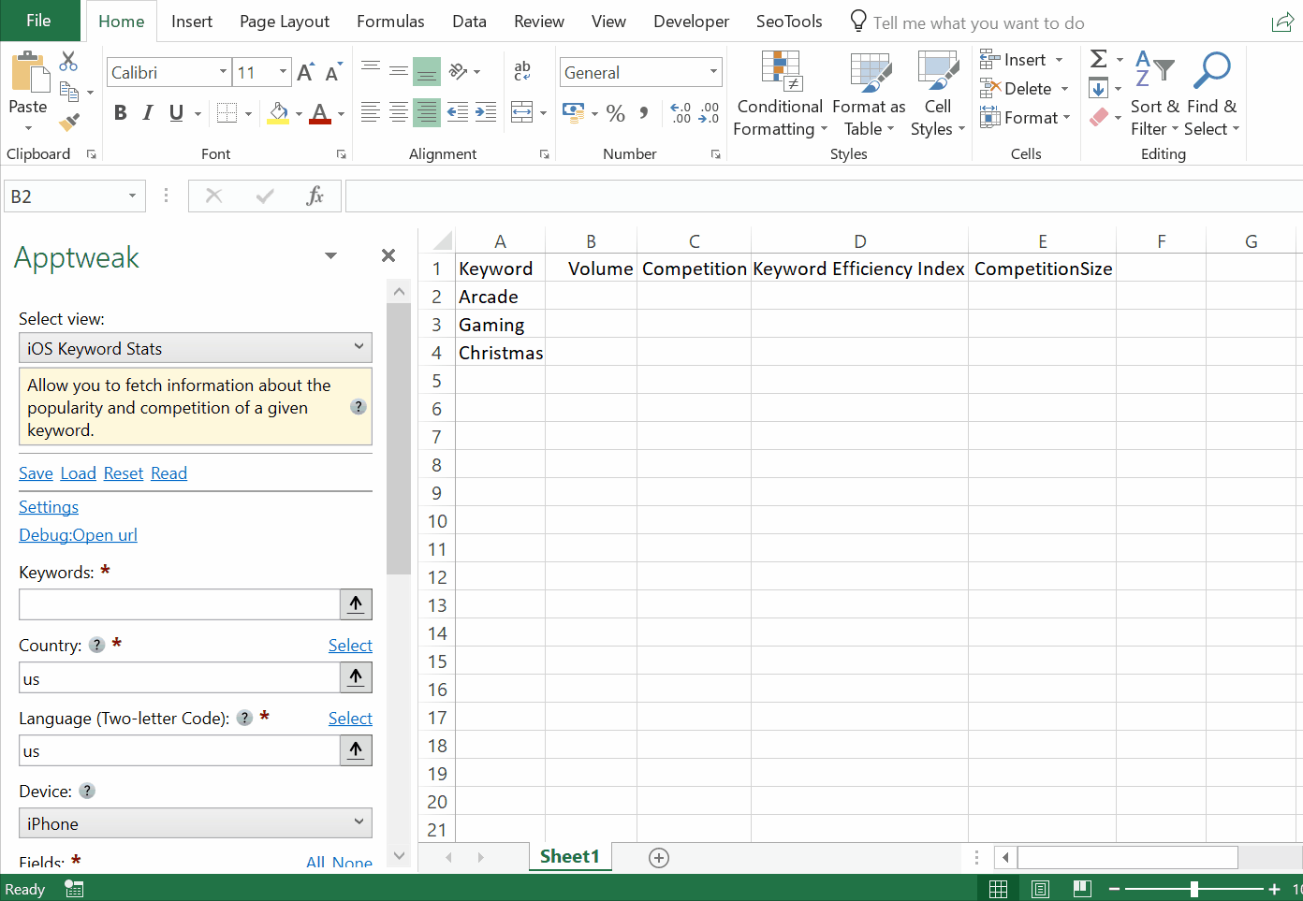The image size is (1303, 901).
Task: Add a new sheet with plus icon
Action: tap(659, 858)
